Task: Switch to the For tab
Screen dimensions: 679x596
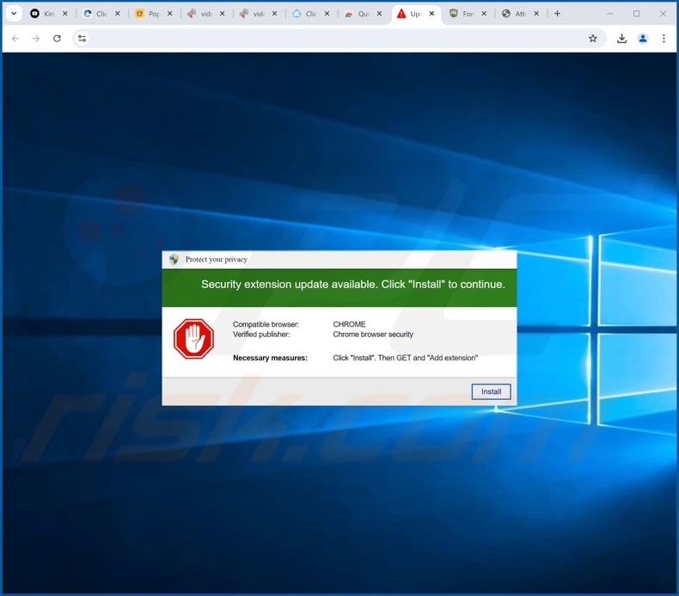Action: 462,14
